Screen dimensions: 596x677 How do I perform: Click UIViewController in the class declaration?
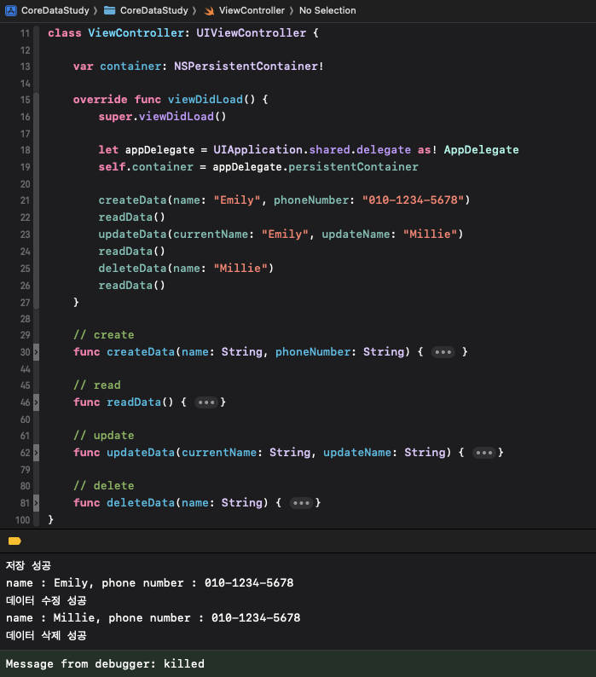pyautogui.click(x=251, y=32)
